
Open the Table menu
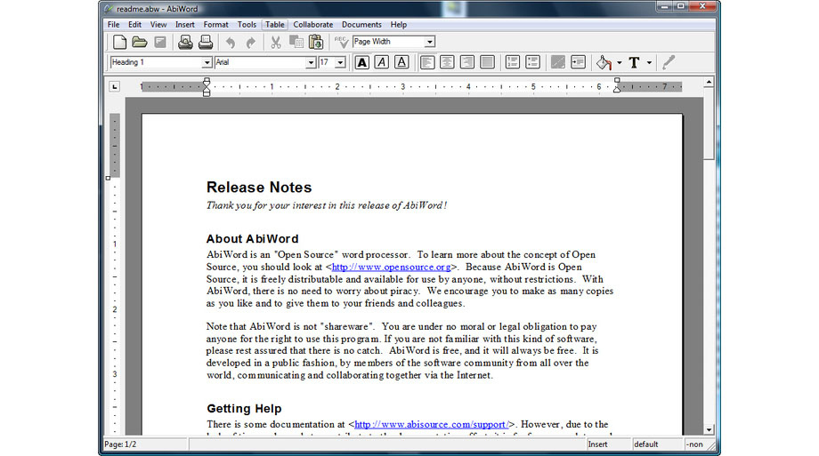275,25
